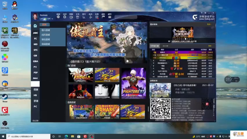The height and width of the screenshot is (139, 247).
Task: Select ARC platform in sidebar
Action: [36, 33]
